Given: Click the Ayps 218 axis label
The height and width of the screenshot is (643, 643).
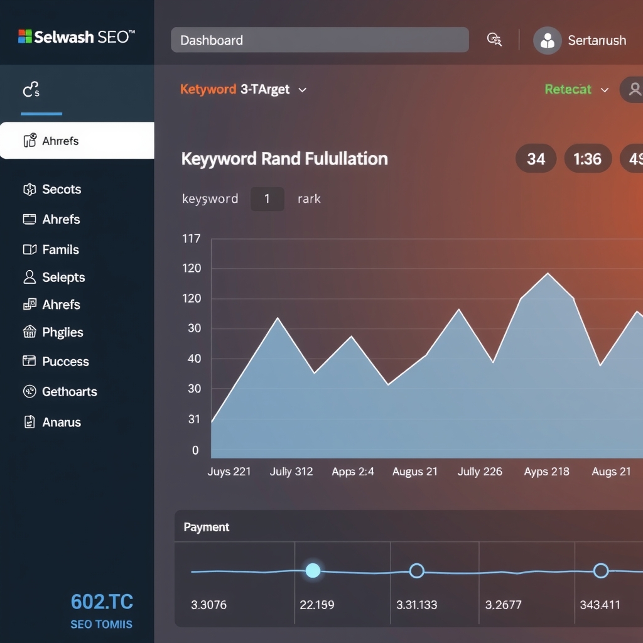Looking at the screenshot, I should pyautogui.click(x=547, y=472).
